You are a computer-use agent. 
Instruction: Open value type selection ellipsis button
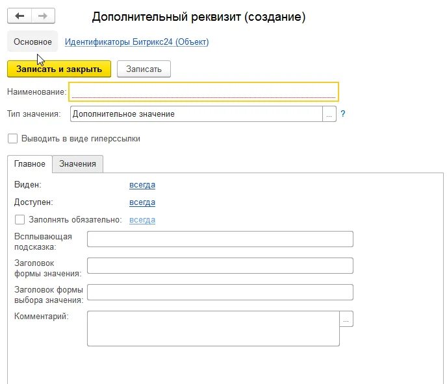click(329, 114)
